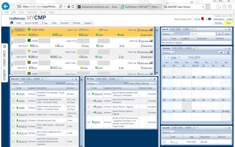
Task: Show maintenance with Calendar wrench icon
Action: [x=228, y=52]
